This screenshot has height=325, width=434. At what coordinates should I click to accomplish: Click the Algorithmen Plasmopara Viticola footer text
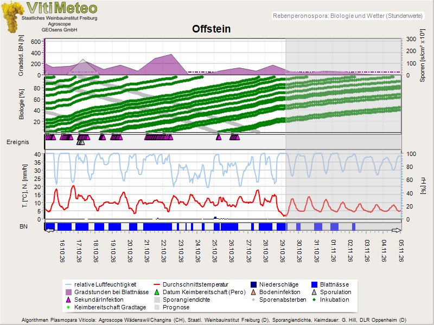(x=214, y=320)
